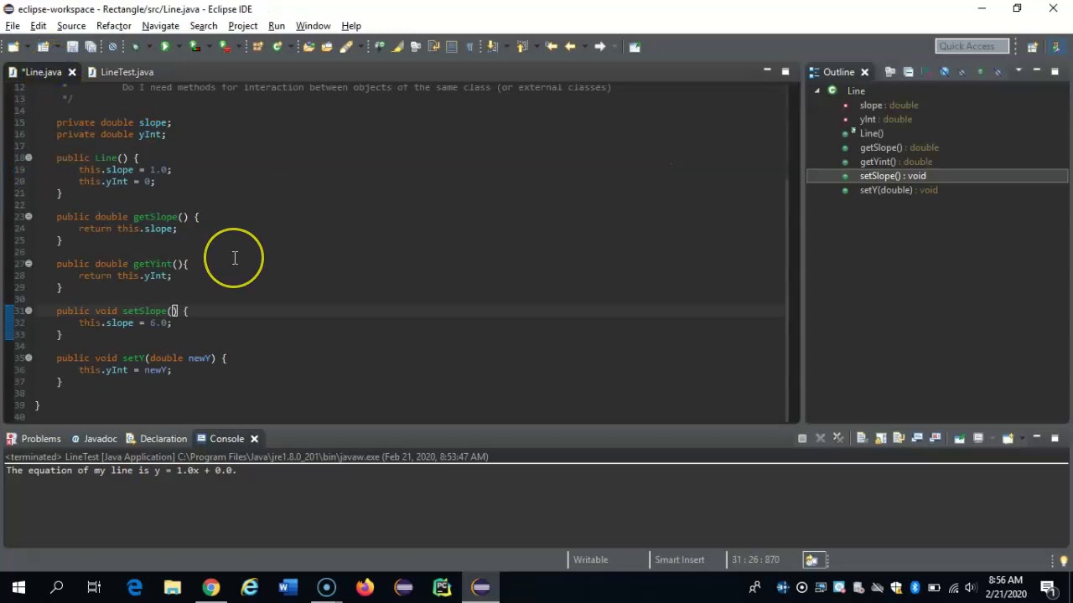Click the Open Console icon
The width and height of the screenshot is (1073, 603).
click(x=1008, y=438)
